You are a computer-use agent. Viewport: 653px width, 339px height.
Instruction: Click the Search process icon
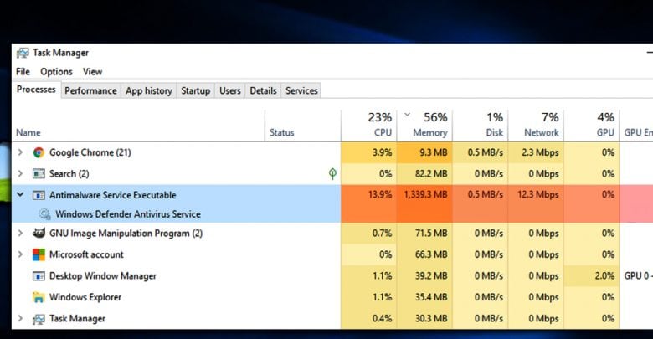point(39,173)
